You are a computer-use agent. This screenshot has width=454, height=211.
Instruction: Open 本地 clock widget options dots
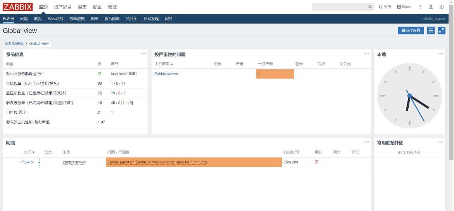pyautogui.click(x=441, y=53)
